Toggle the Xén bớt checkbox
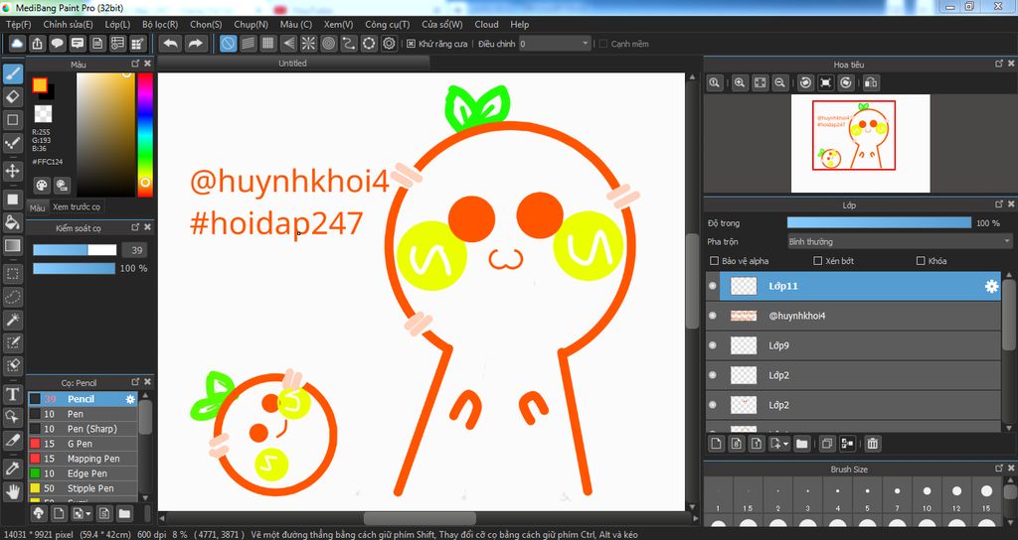 pos(817,261)
